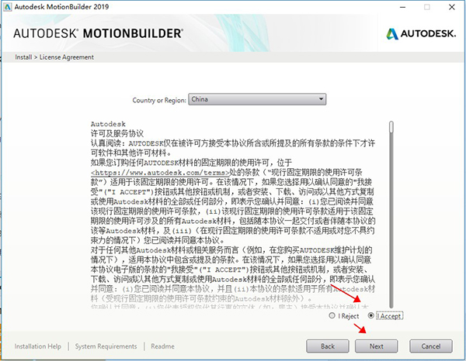This screenshot has height=361, width=466.
Task: Minimize the installer window
Action: (x=402, y=7)
